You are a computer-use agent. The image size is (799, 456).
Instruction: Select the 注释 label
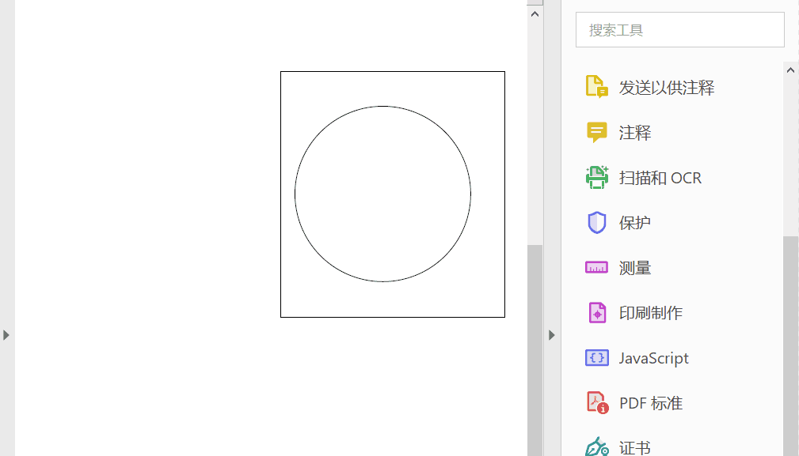coord(635,133)
